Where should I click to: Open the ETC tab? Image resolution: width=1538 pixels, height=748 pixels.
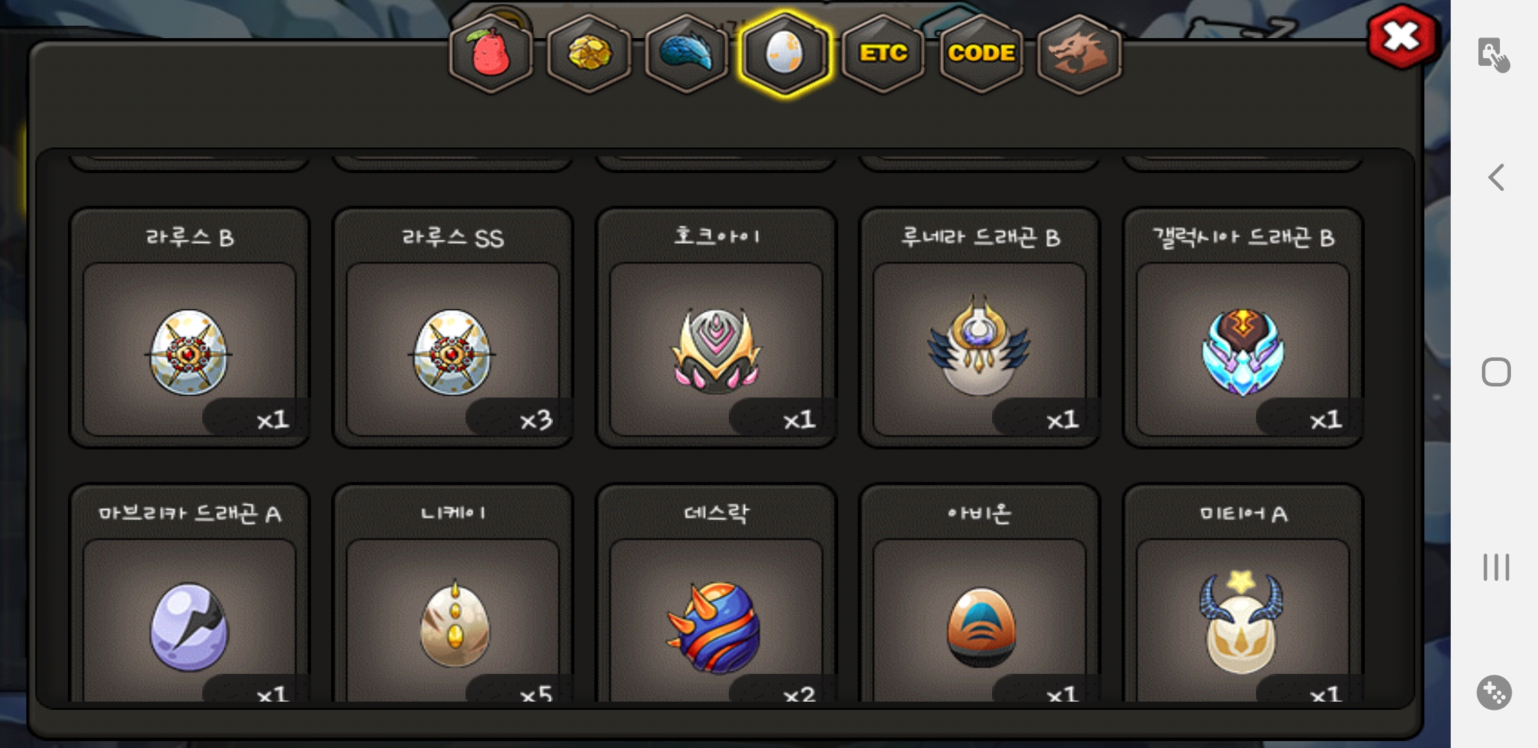pos(883,54)
